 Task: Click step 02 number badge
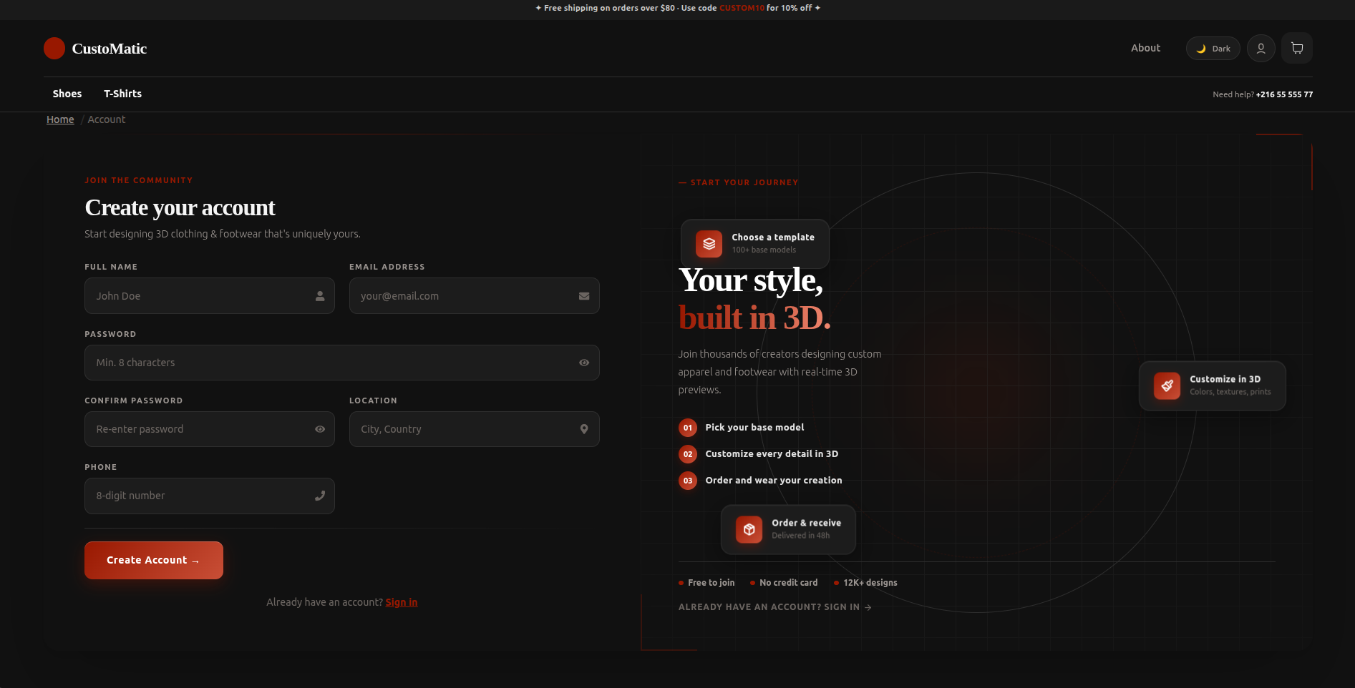pos(688,454)
